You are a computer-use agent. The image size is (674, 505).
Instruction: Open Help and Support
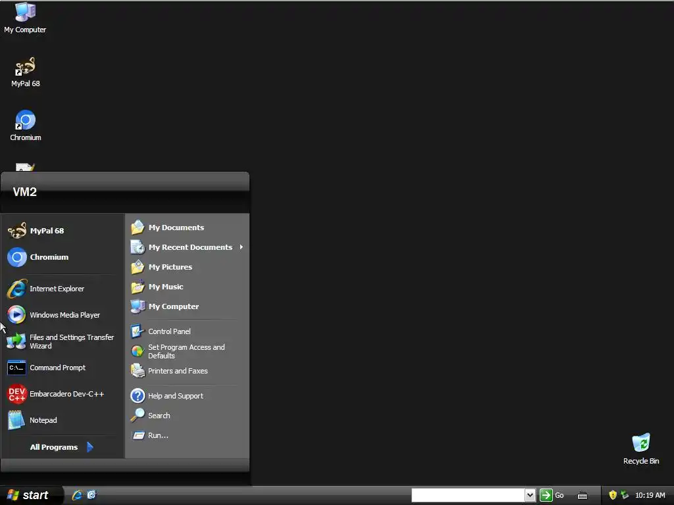click(x=188, y=395)
